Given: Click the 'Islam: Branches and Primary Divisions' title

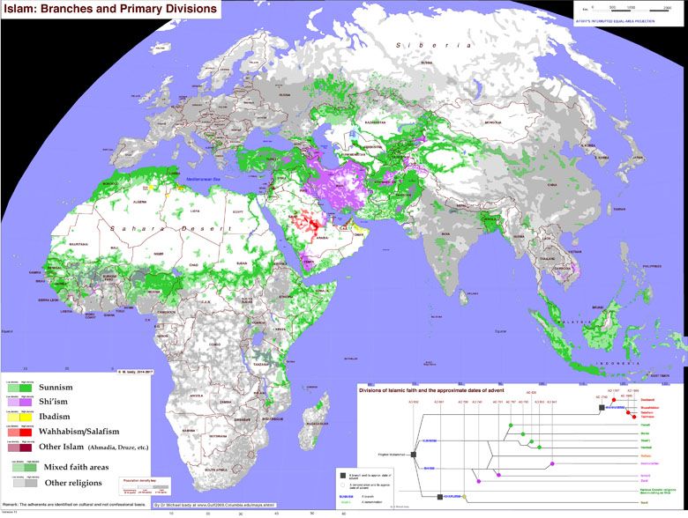Looking at the screenshot, I should (x=110, y=9).
